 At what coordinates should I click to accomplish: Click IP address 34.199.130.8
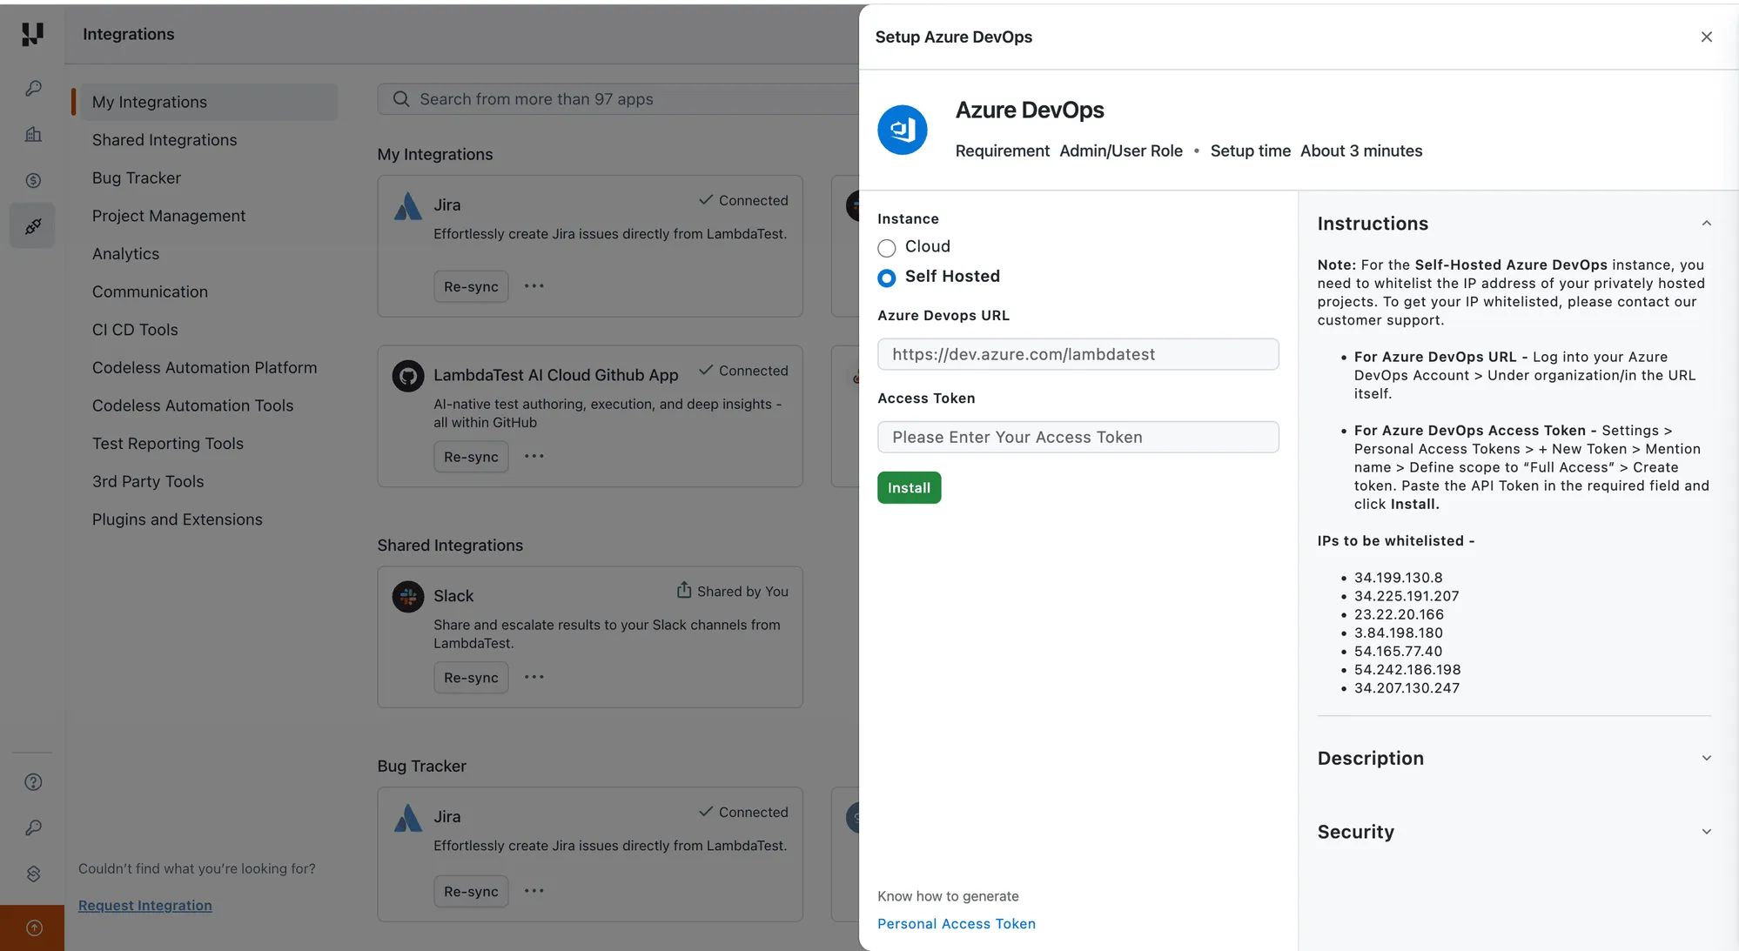point(1398,578)
